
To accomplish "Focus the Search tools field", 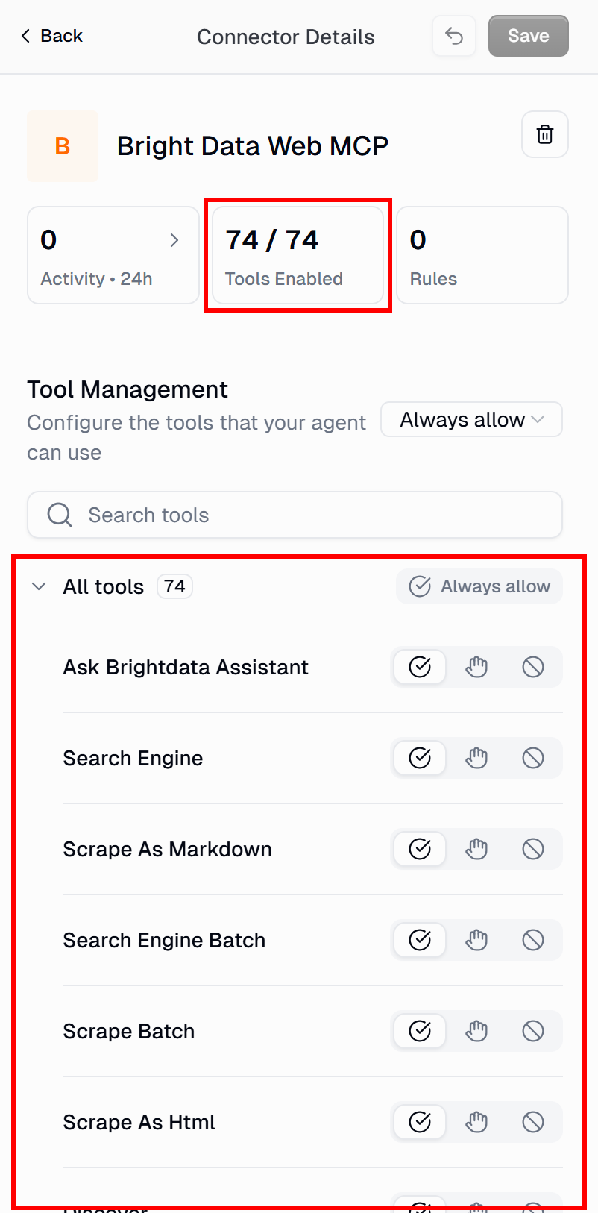I will 295,515.
